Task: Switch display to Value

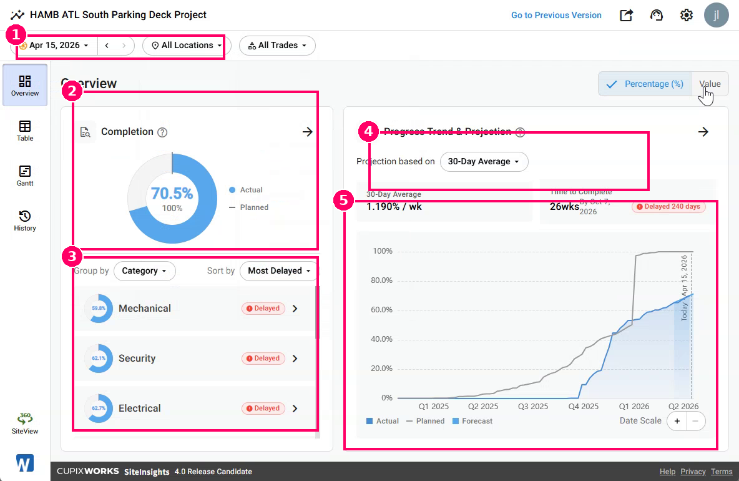Action: (x=710, y=84)
